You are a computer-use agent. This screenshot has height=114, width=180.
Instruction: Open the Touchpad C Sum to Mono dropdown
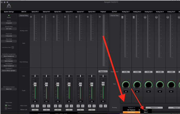click(x=9, y=71)
